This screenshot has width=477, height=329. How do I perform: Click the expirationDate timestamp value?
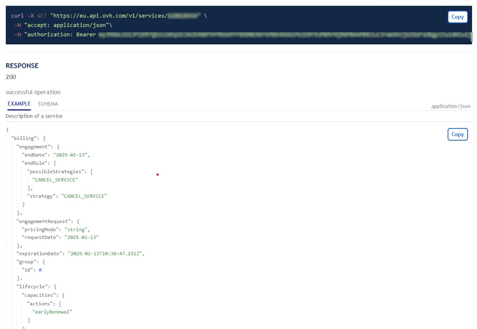106,254
